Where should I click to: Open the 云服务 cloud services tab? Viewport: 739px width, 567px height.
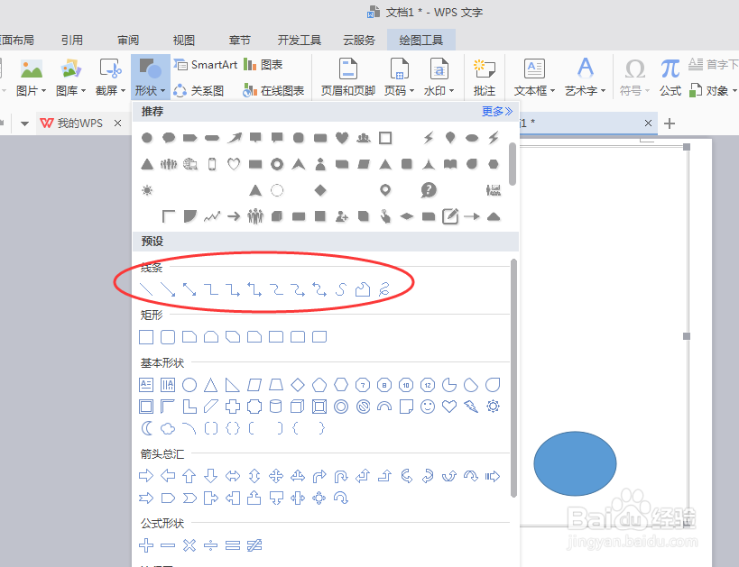pyautogui.click(x=358, y=40)
